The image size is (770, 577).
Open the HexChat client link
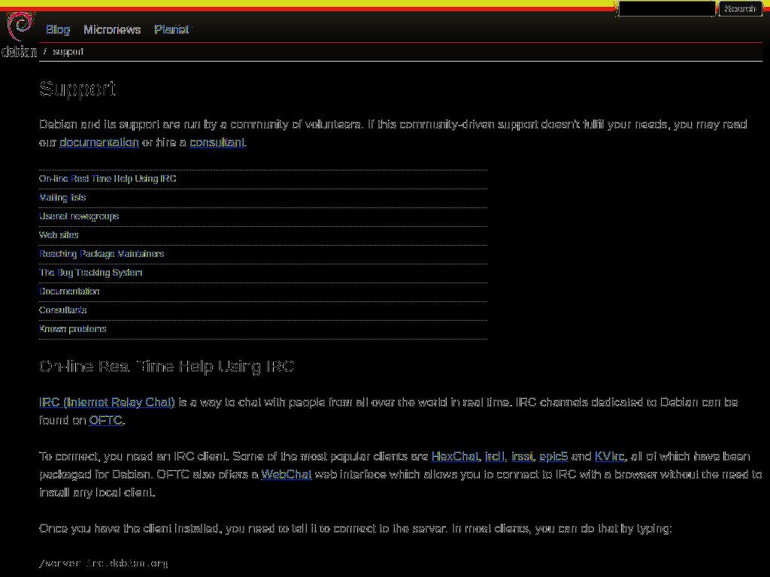click(455, 456)
